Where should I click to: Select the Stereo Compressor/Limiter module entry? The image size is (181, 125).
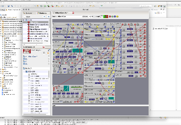point(36,25)
